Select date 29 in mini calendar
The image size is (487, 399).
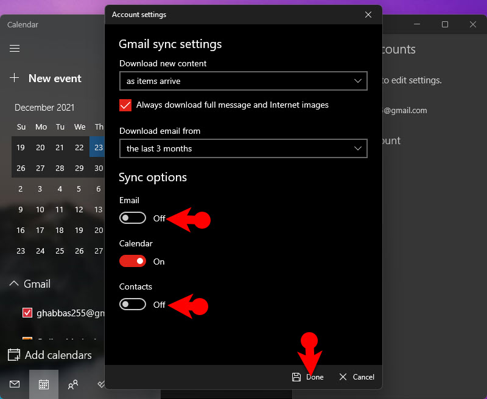(79, 168)
